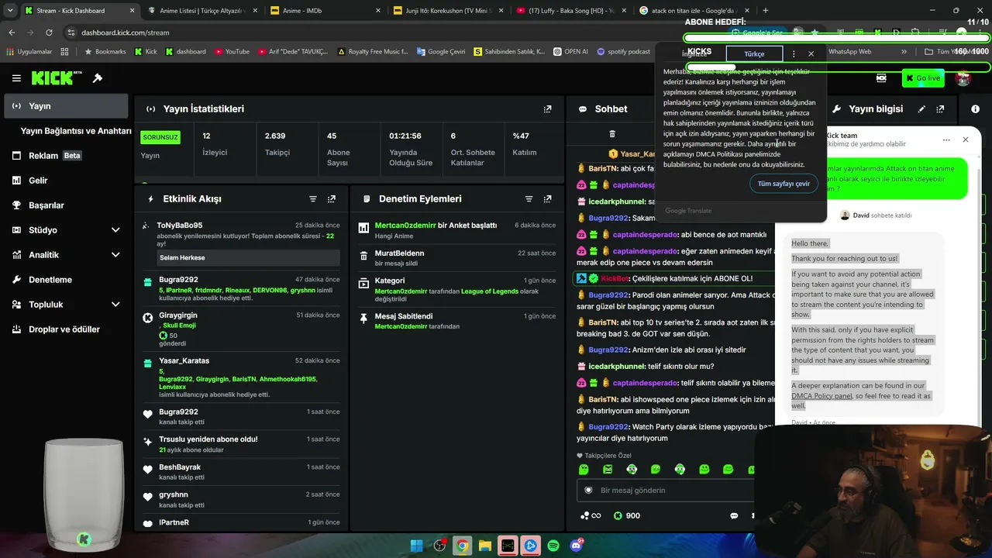992x558 pixels.
Task: Open the WhatsApp Web bookmark
Action: pos(849,52)
